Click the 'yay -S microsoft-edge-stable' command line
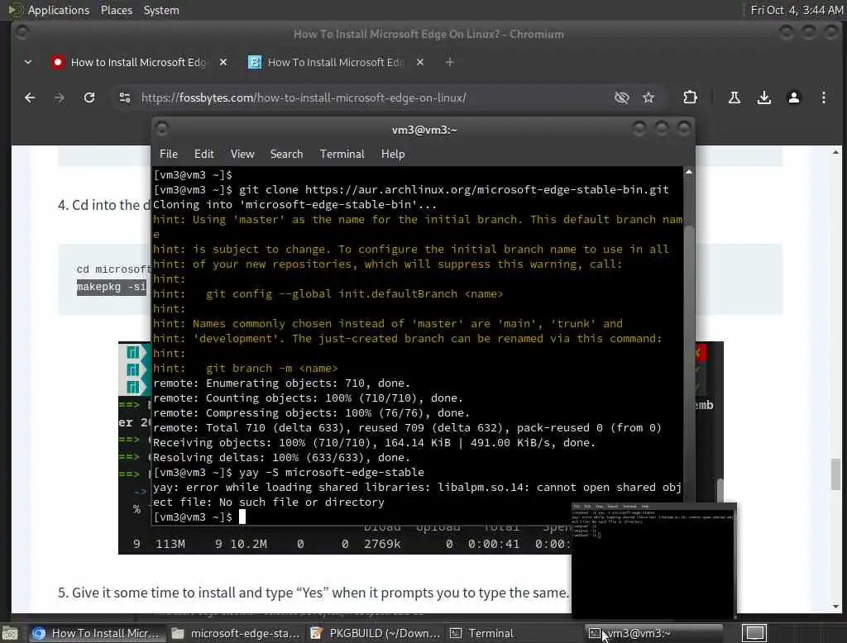 coord(289,473)
